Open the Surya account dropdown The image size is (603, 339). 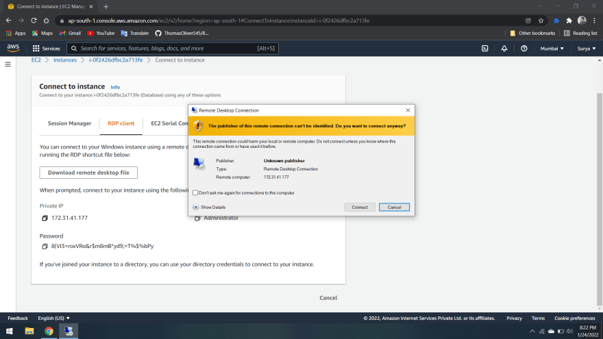click(x=587, y=49)
